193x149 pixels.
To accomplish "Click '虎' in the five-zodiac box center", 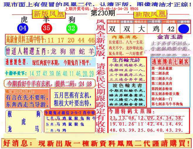I will [23, 122].
